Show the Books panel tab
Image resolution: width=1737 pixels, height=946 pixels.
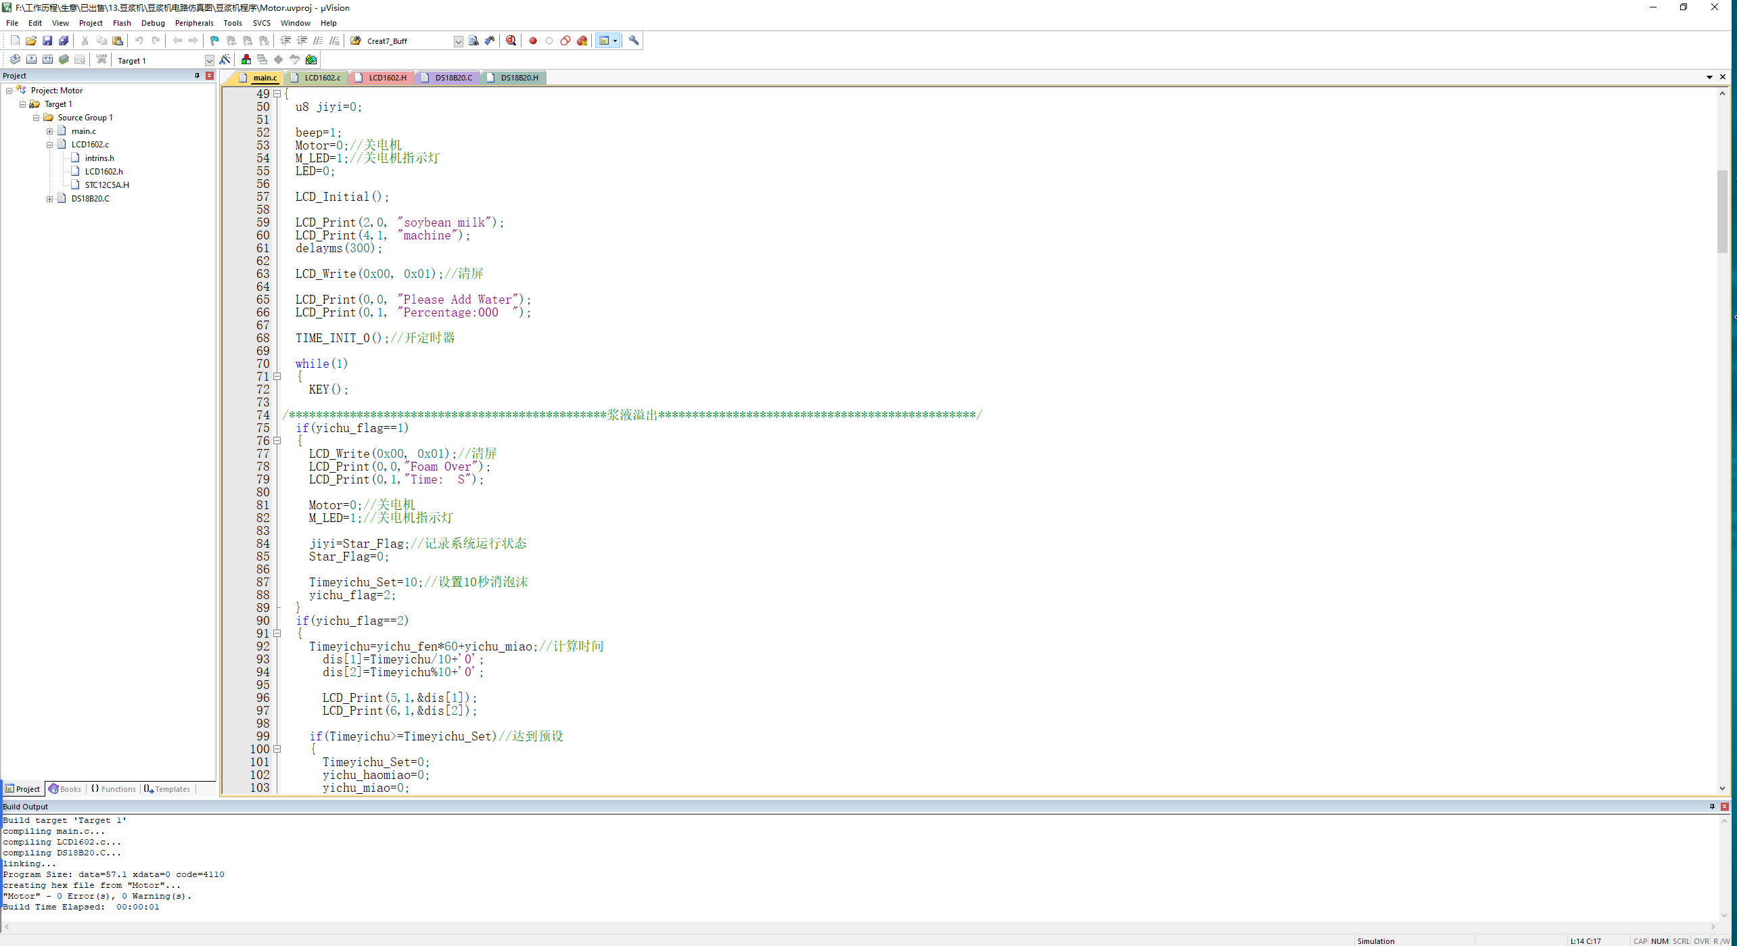click(x=65, y=789)
